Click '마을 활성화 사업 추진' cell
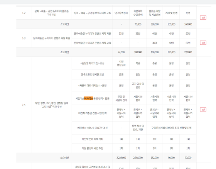The image size is (216, 169). 92,148
